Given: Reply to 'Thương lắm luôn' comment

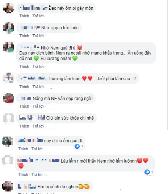Looking at the screenshot, I should click(38, 87).
